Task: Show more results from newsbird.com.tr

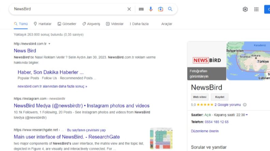Action: point(52,86)
